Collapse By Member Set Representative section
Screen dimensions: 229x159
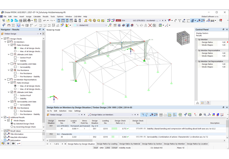(x=196, y=61)
